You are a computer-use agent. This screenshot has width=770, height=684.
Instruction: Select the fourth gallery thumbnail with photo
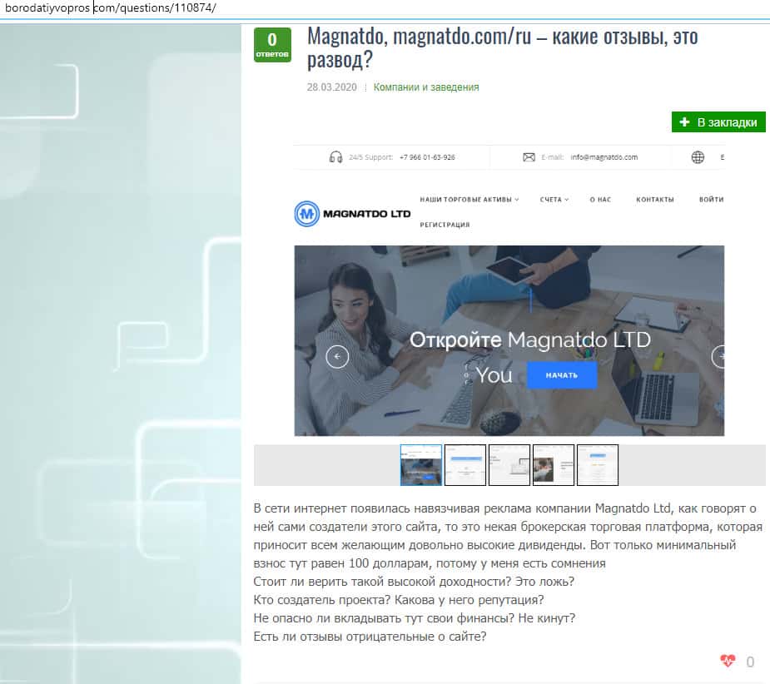[554, 465]
